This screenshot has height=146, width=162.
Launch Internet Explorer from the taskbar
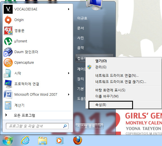click(25, 140)
